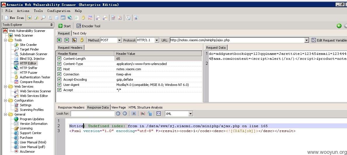Click the Look for search field

click(x=92, y=113)
